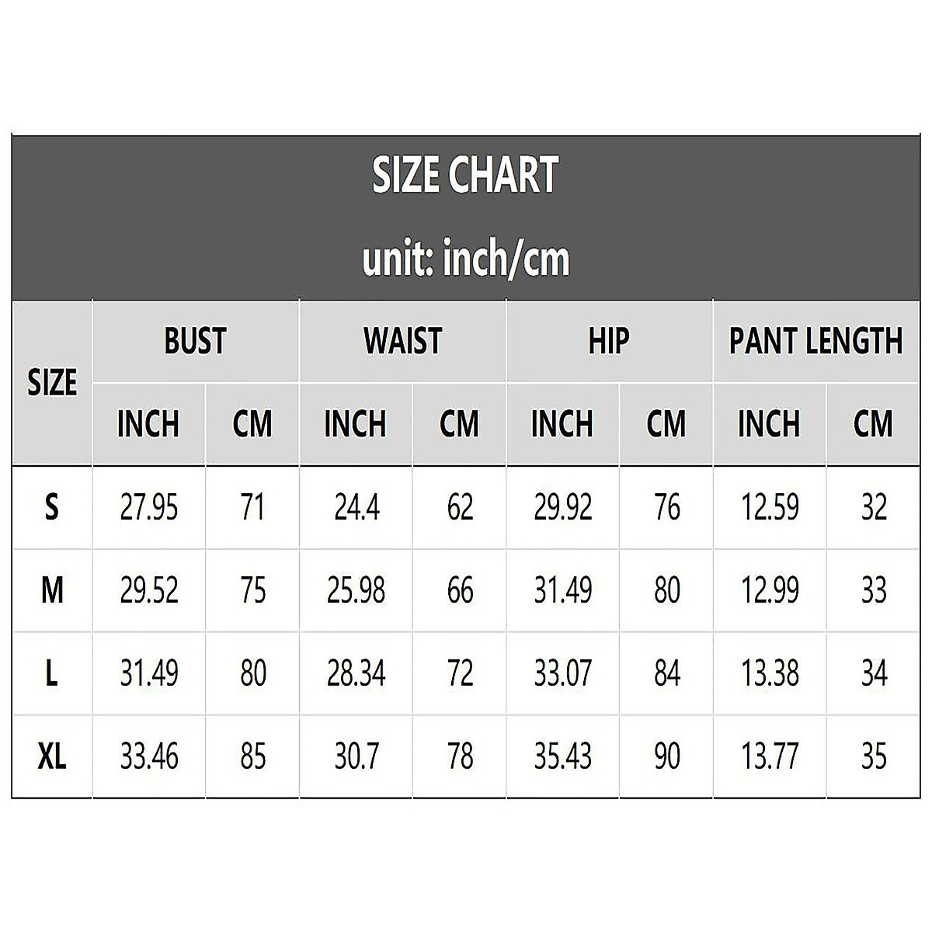Click the SIZE CHART title text

point(465,175)
